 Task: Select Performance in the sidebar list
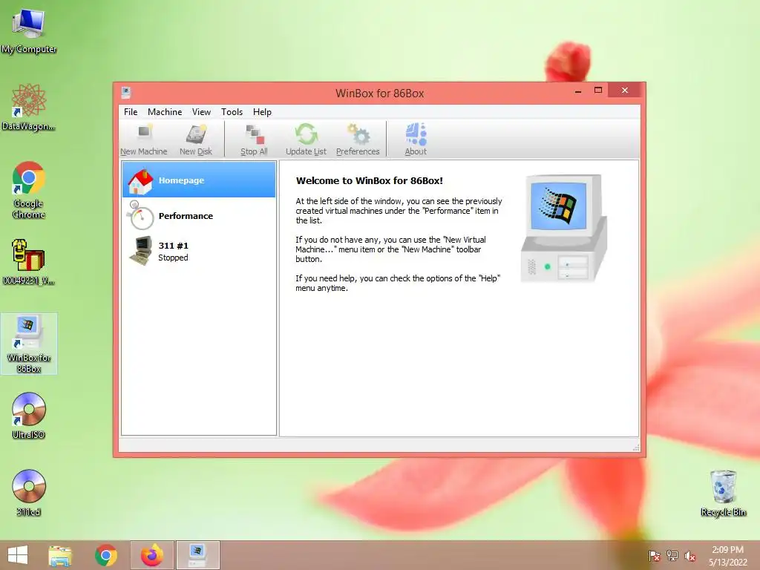(199, 216)
